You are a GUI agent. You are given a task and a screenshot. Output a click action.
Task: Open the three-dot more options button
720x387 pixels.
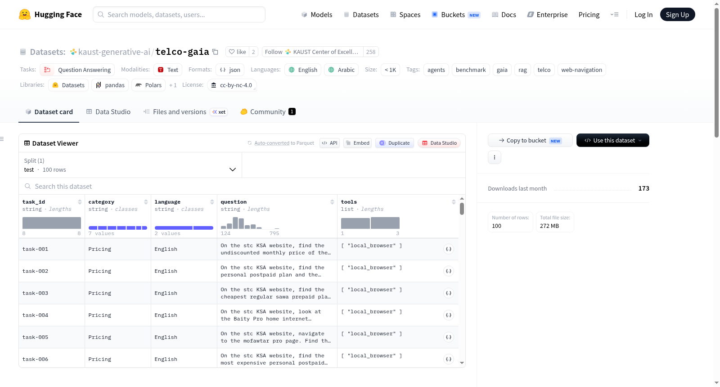495,157
